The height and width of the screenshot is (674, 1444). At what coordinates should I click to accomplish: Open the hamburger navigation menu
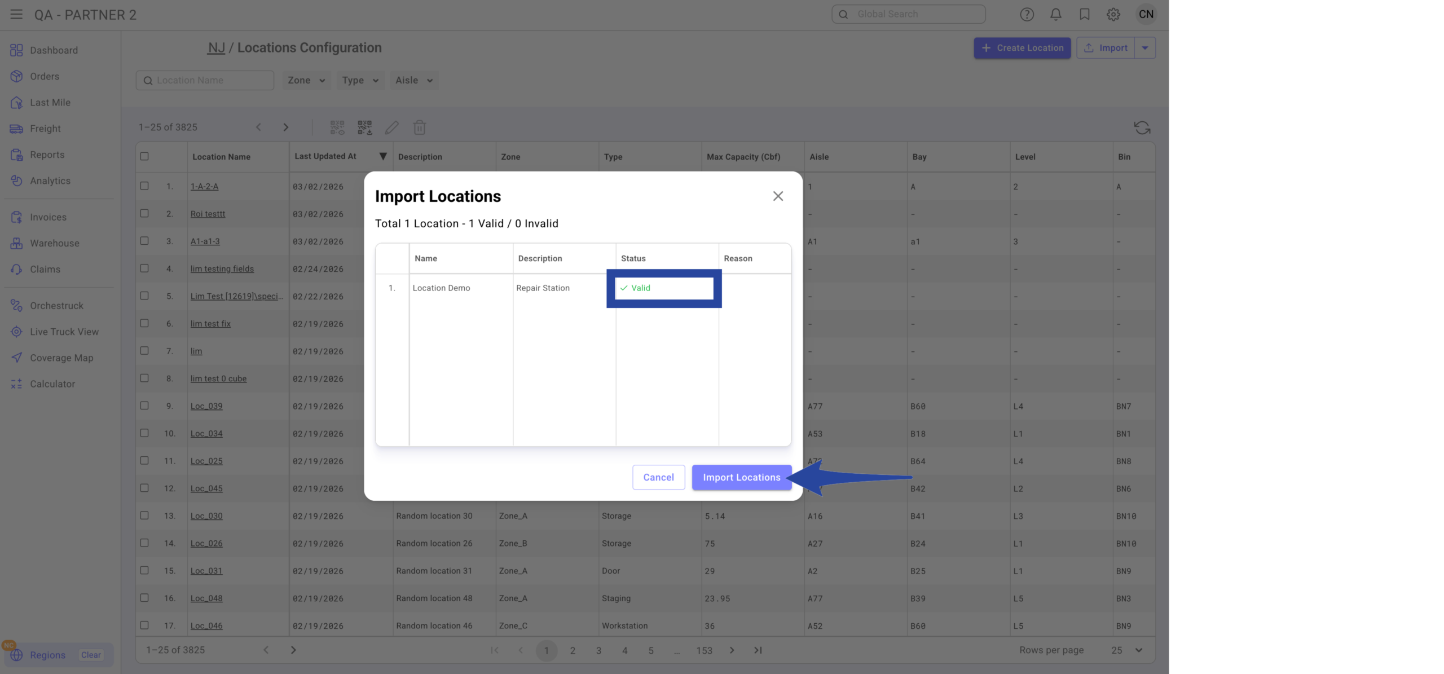coord(16,14)
